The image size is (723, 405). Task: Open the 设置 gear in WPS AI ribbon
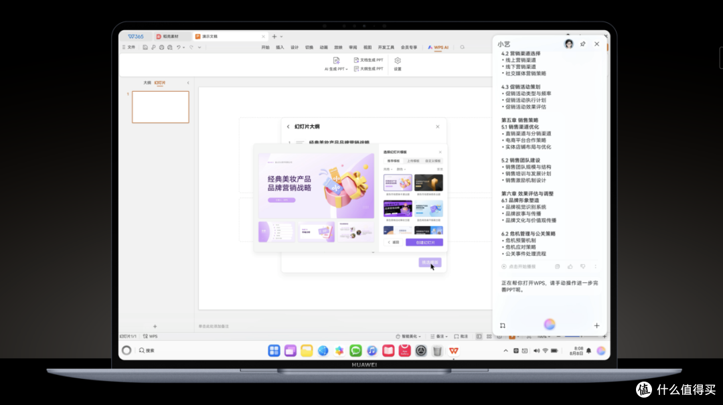[398, 64]
